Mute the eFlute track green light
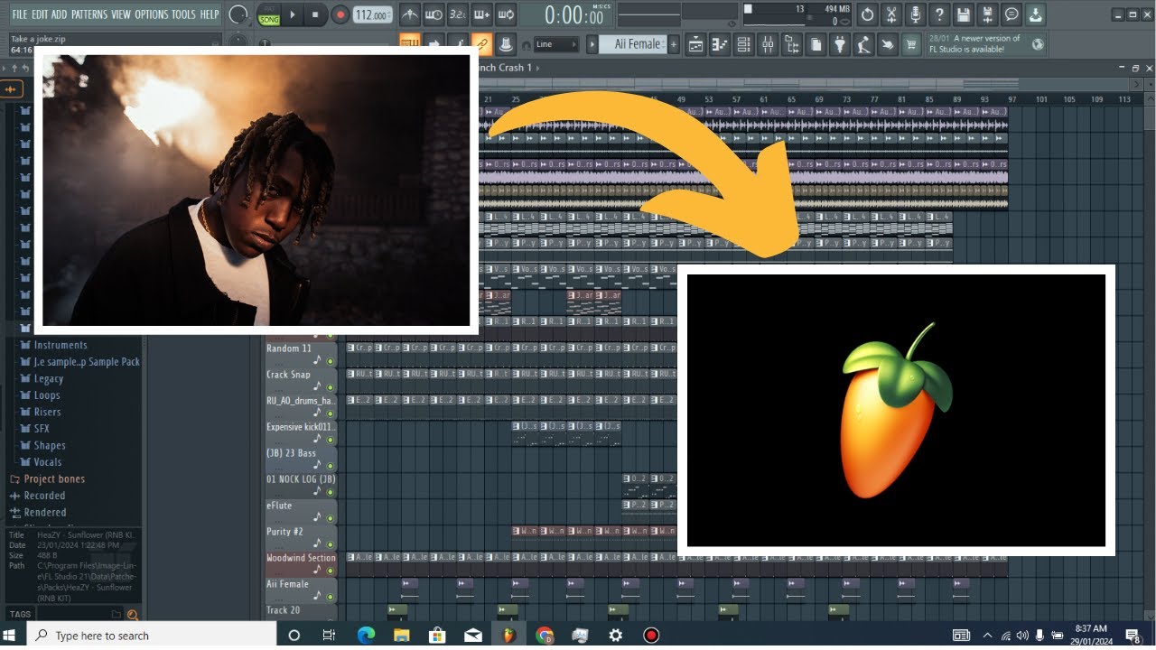Screen dimensions: 1156x650 330,518
